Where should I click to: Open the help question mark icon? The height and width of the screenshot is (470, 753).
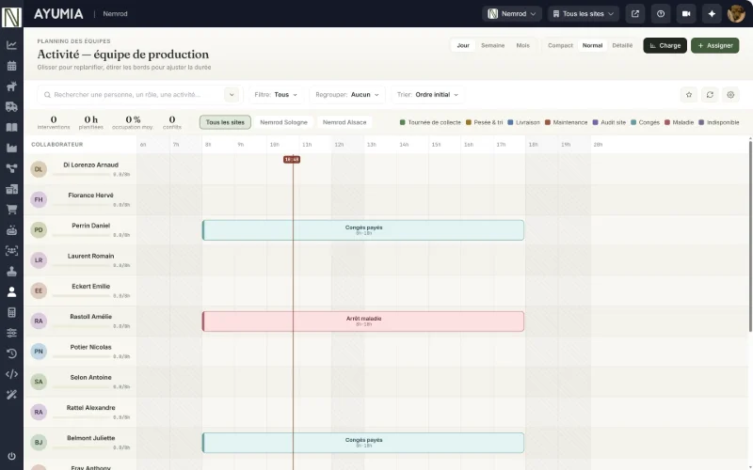tap(661, 14)
